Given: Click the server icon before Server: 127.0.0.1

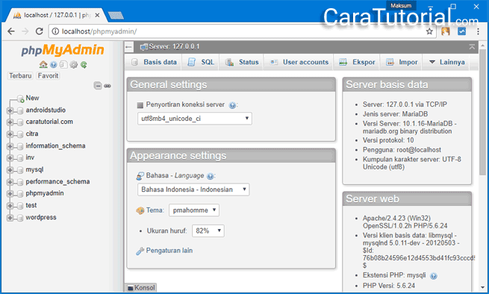Looking at the screenshot, I should [x=144, y=47].
